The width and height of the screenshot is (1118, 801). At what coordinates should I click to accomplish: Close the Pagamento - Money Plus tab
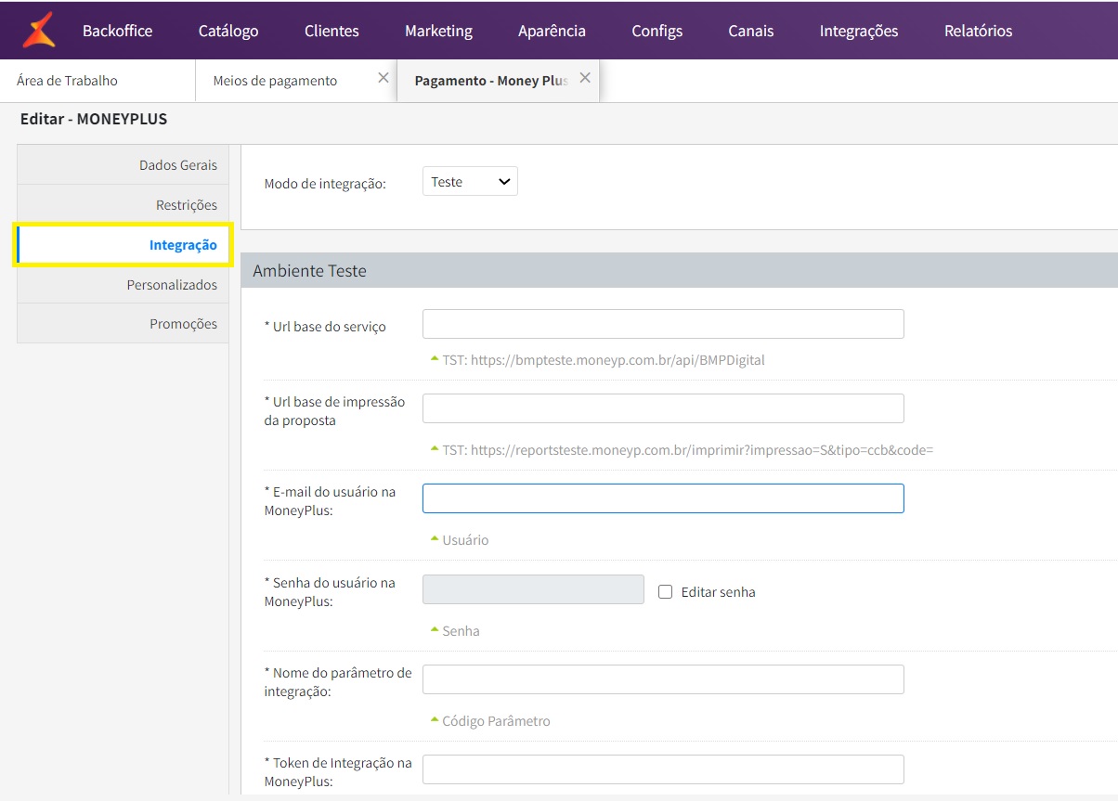pyautogui.click(x=585, y=79)
